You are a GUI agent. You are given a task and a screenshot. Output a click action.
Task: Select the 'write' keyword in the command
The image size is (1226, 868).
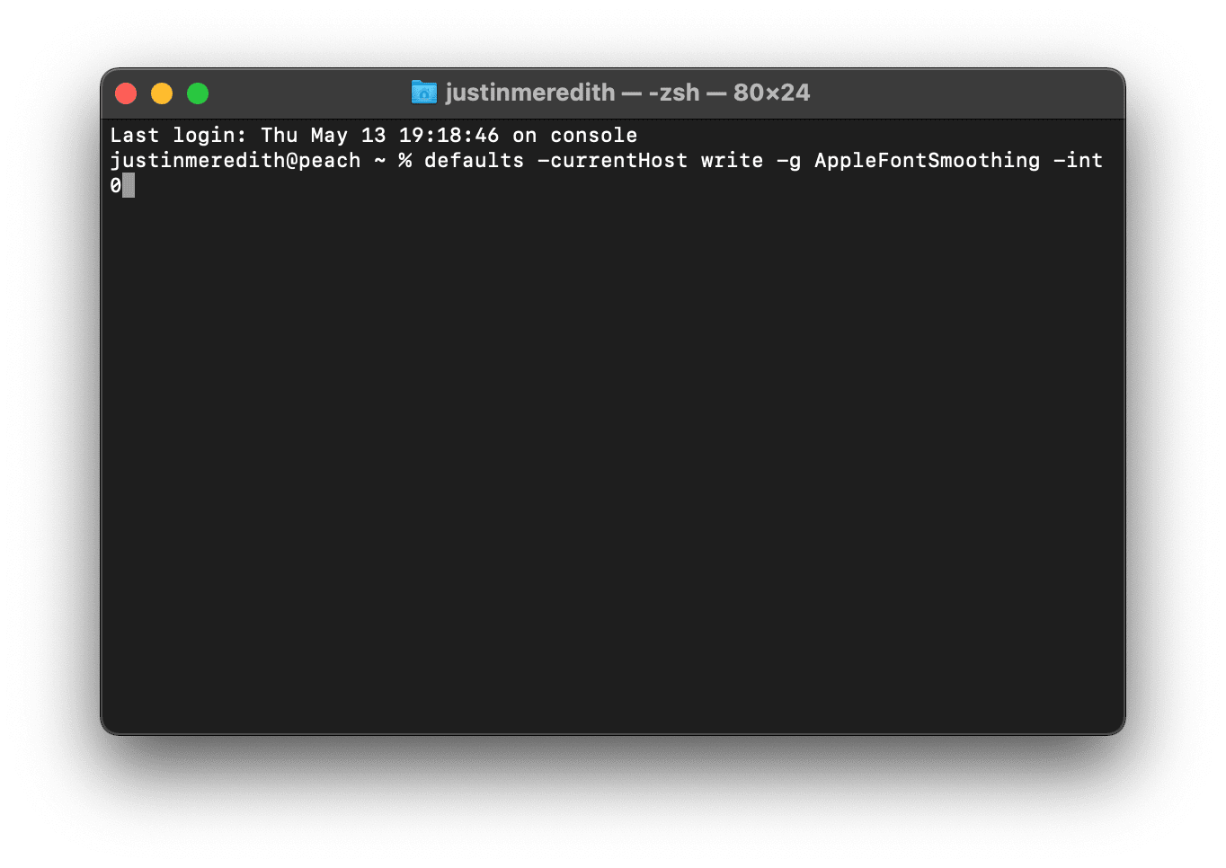point(731,160)
